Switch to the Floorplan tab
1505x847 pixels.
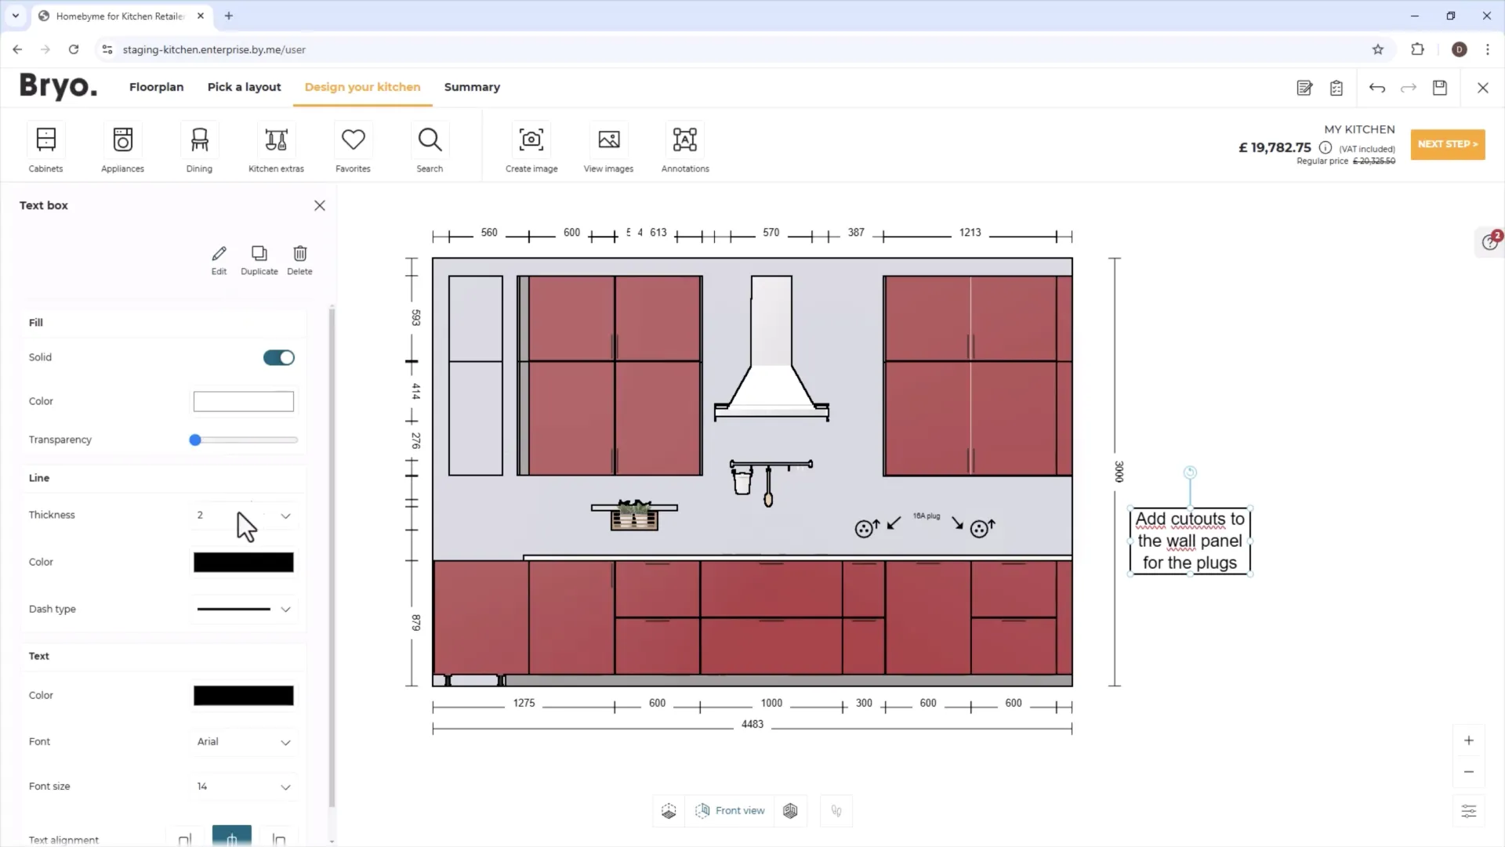coord(156,87)
